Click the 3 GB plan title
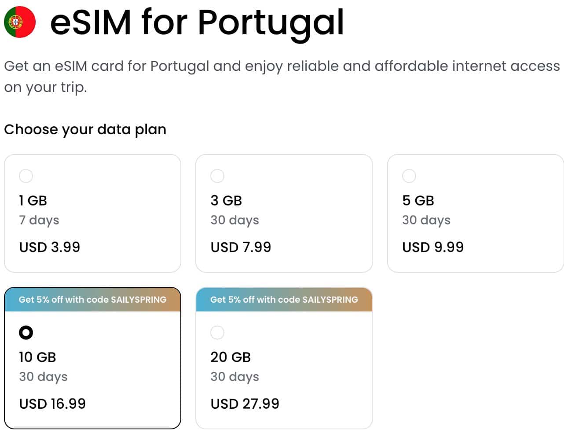The width and height of the screenshot is (564, 432). point(226,201)
